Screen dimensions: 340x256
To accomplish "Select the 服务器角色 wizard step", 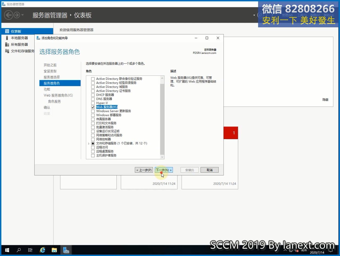I will coord(60,83).
